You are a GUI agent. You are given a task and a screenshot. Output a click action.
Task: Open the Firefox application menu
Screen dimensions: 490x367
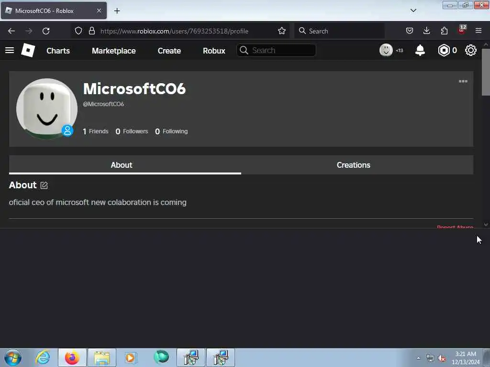click(x=479, y=31)
